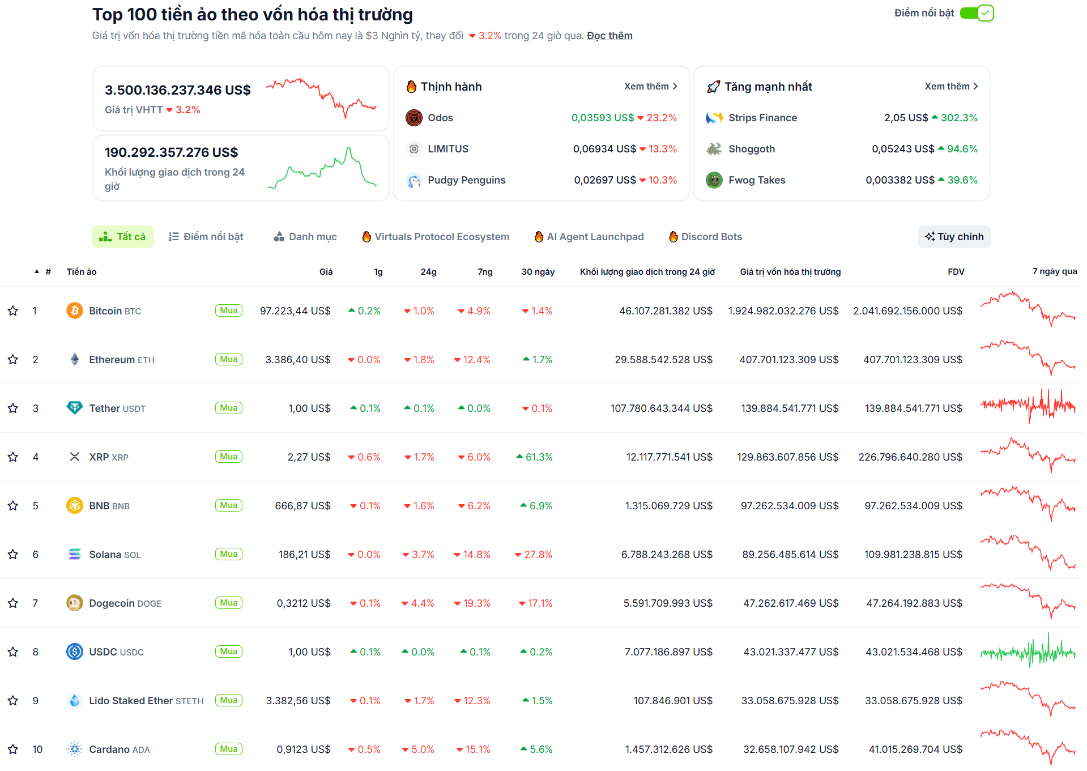This screenshot has height=771, width=1087.
Task: Open Discord Bots category
Action: [x=705, y=237]
